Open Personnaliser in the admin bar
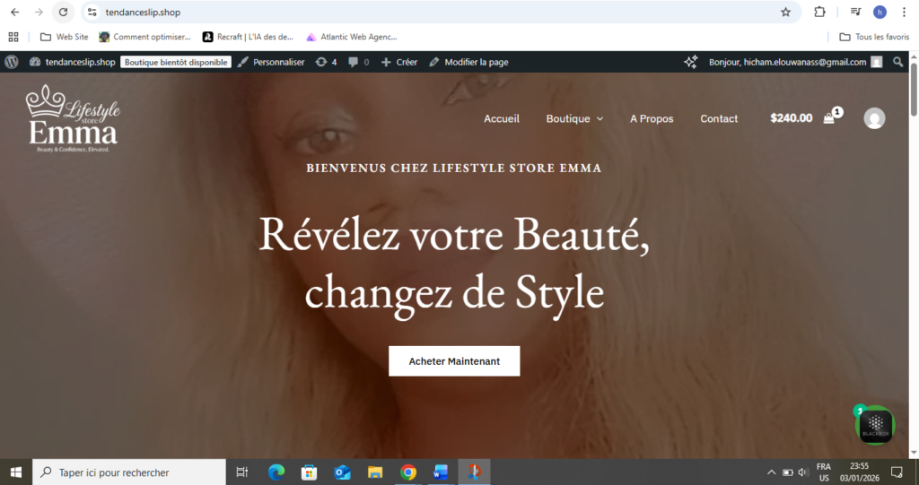Screen dimensions: 919x485 [271, 62]
